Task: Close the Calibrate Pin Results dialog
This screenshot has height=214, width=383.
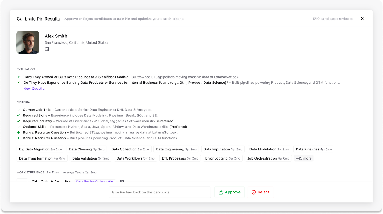Action: pyautogui.click(x=362, y=18)
